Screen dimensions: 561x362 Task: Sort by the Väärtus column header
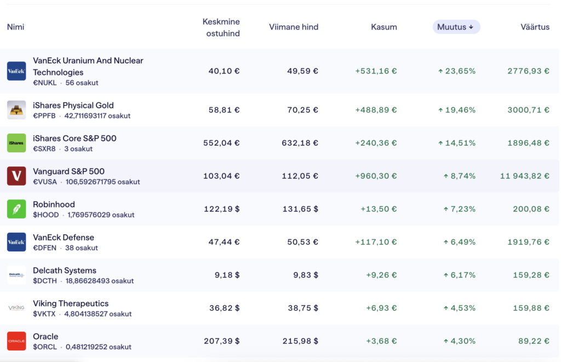[x=535, y=27]
